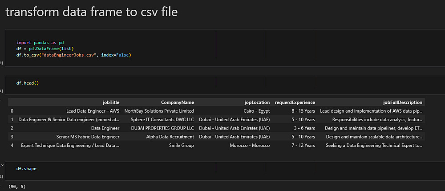Click the Morocco - Morocco location cell

(250, 145)
